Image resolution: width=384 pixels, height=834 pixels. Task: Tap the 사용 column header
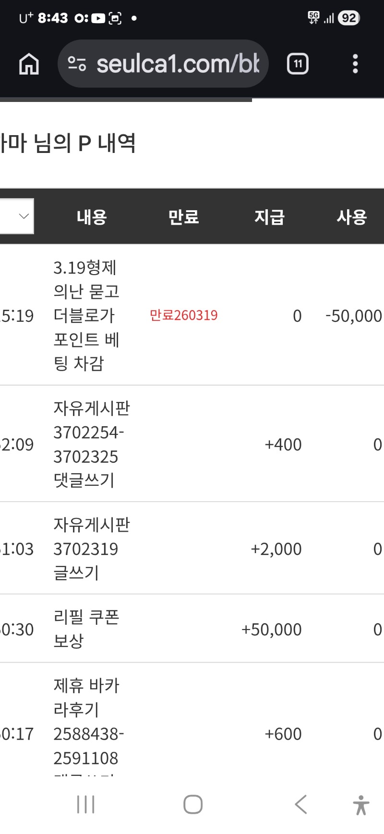click(352, 217)
